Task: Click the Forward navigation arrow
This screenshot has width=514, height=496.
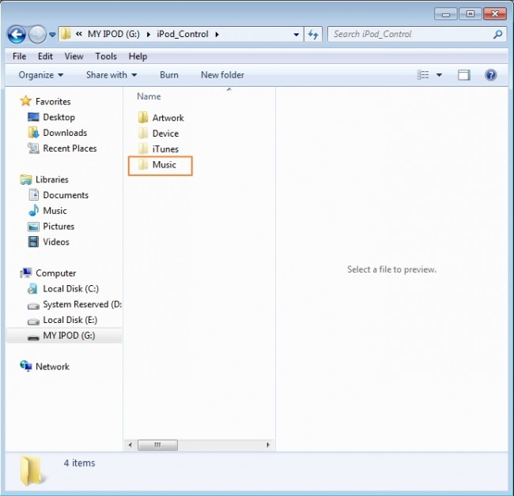Action: 37,35
